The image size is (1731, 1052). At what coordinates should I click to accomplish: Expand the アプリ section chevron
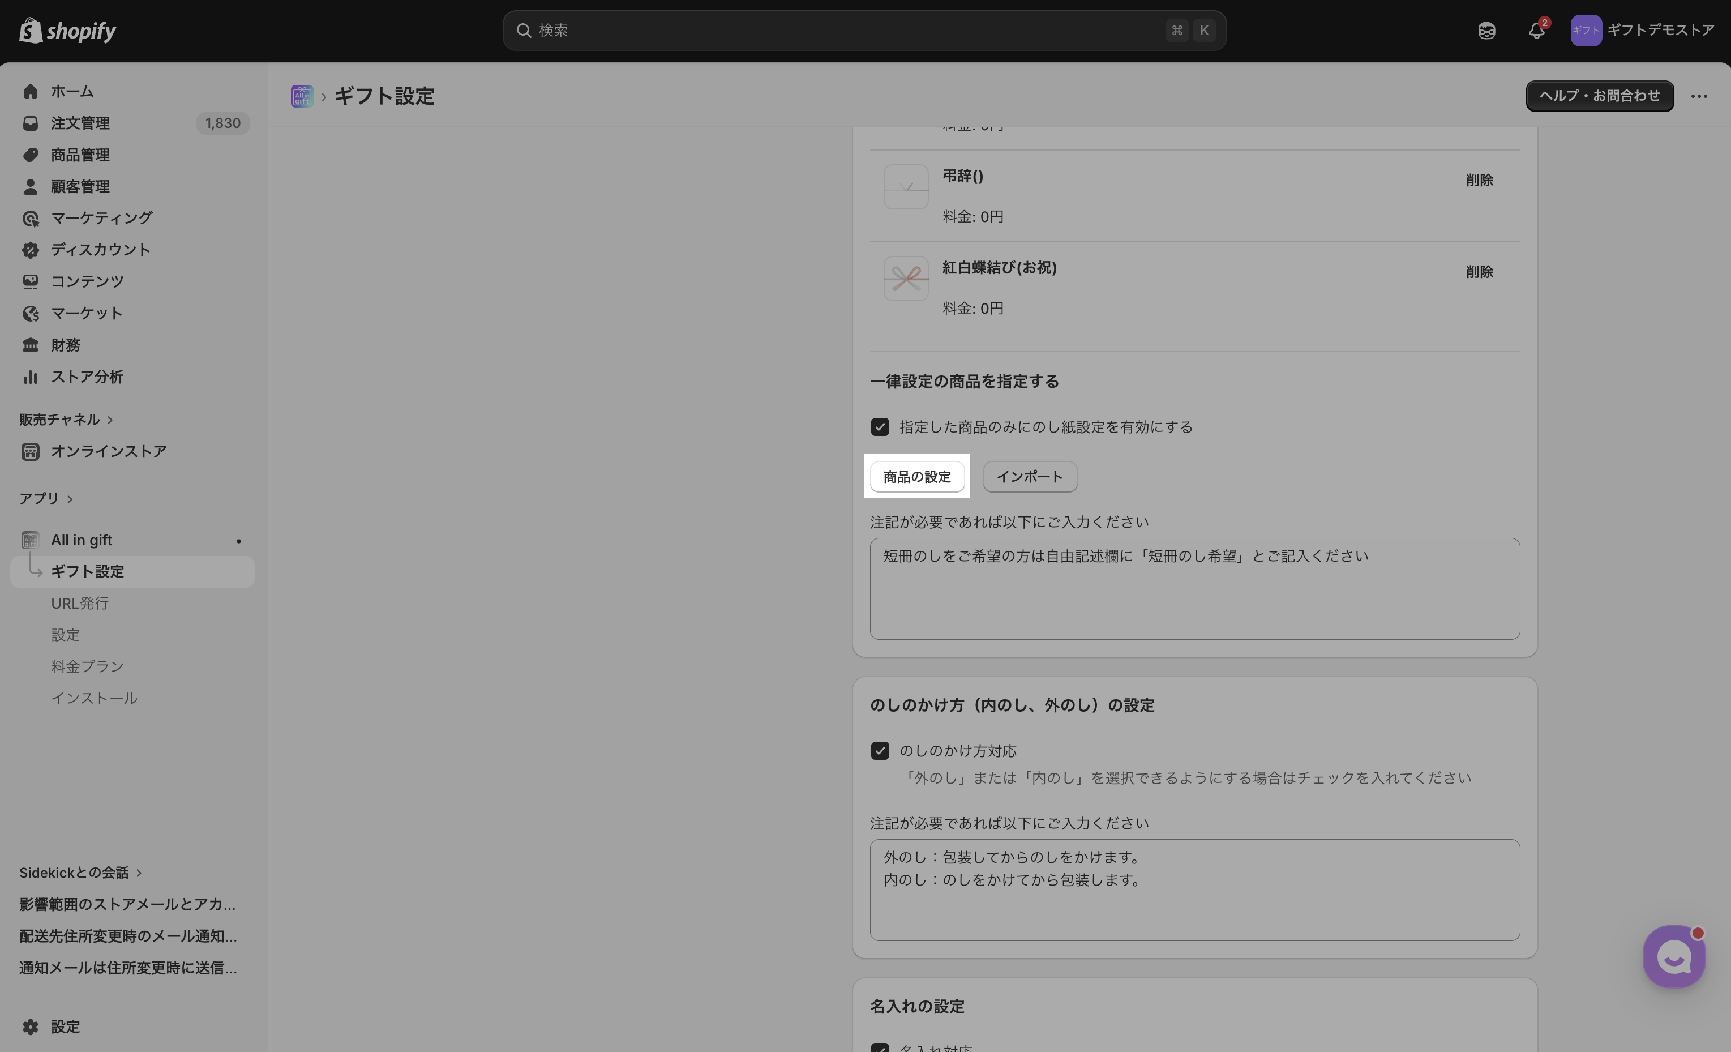pos(70,499)
